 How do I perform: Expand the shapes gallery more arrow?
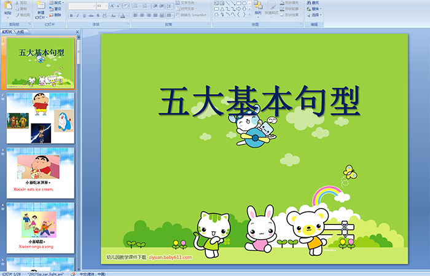pos(249,15)
